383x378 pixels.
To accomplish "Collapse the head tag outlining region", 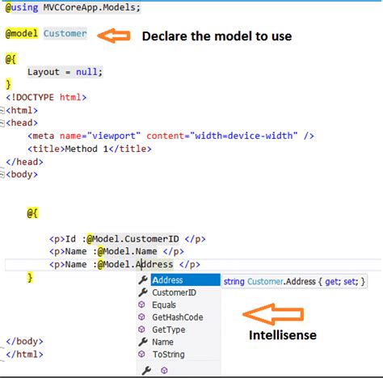I will click(2, 124).
